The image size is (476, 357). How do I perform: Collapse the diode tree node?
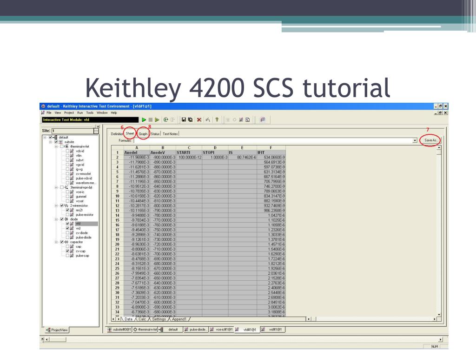(56, 219)
